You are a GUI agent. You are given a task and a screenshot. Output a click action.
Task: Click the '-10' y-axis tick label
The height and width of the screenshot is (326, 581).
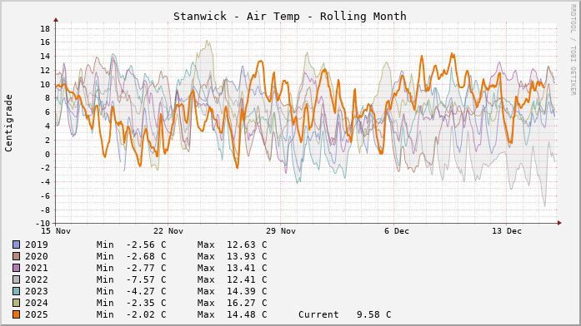(43, 224)
